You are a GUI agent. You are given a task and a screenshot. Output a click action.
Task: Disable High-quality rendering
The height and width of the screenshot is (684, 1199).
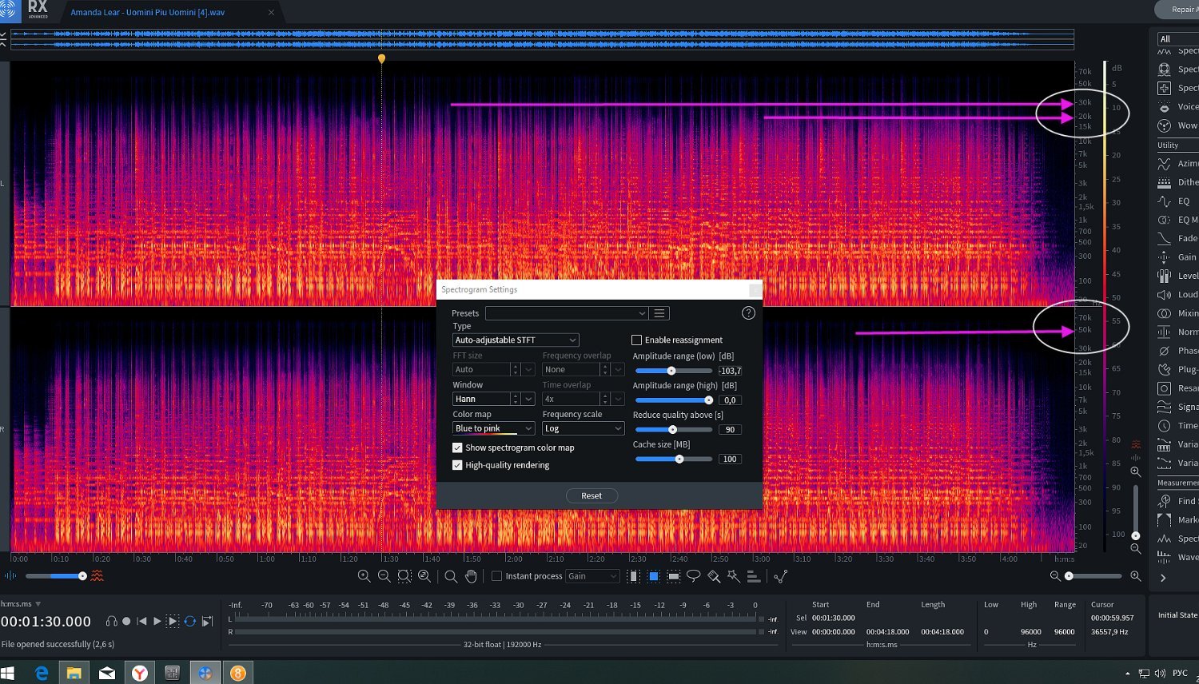(x=457, y=465)
